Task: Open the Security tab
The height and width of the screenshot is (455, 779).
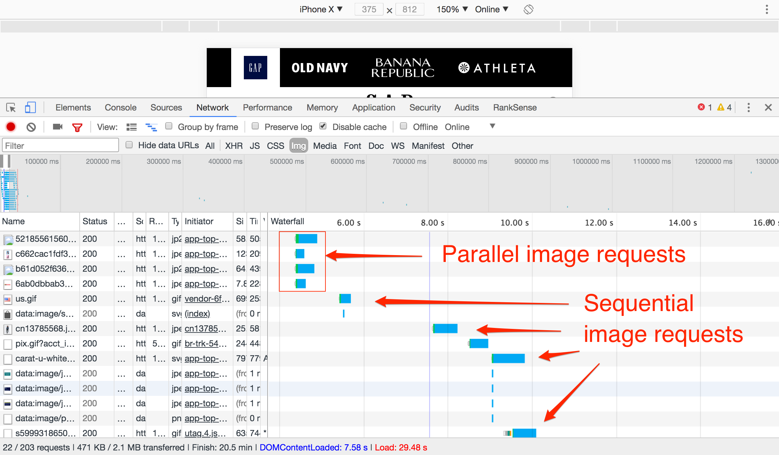Action: 425,108
